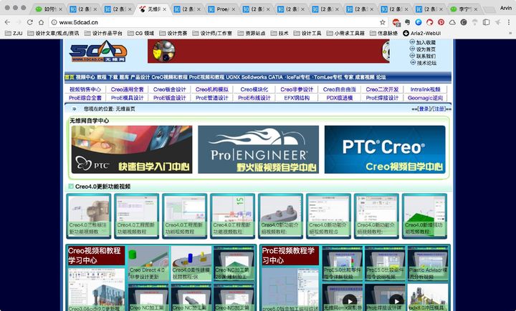Open the 资源站点 bookmark folder
This screenshot has width=516, height=311.
tap(252, 33)
